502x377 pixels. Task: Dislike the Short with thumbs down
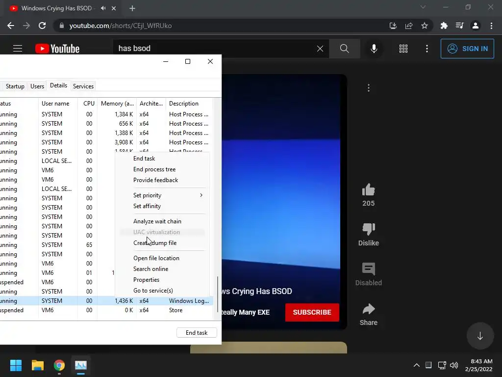click(x=369, y=229)
